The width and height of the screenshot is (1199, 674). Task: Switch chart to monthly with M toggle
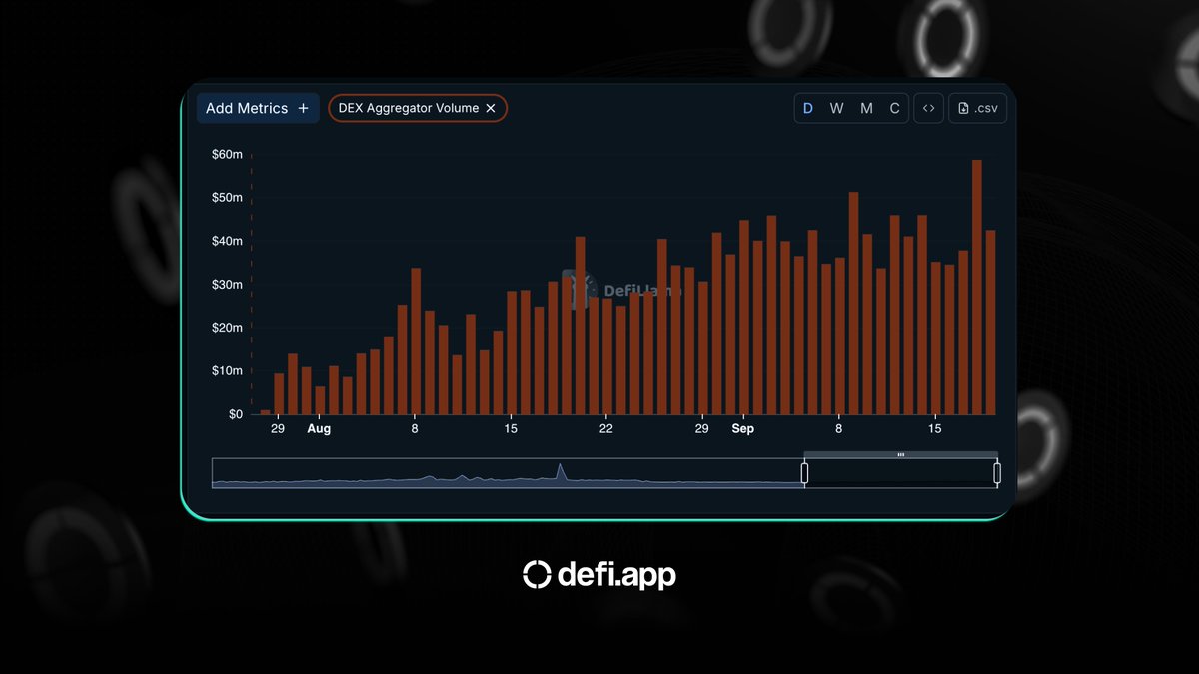pos(865,108)
